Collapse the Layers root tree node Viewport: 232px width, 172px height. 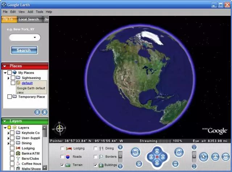click(5, 128)
